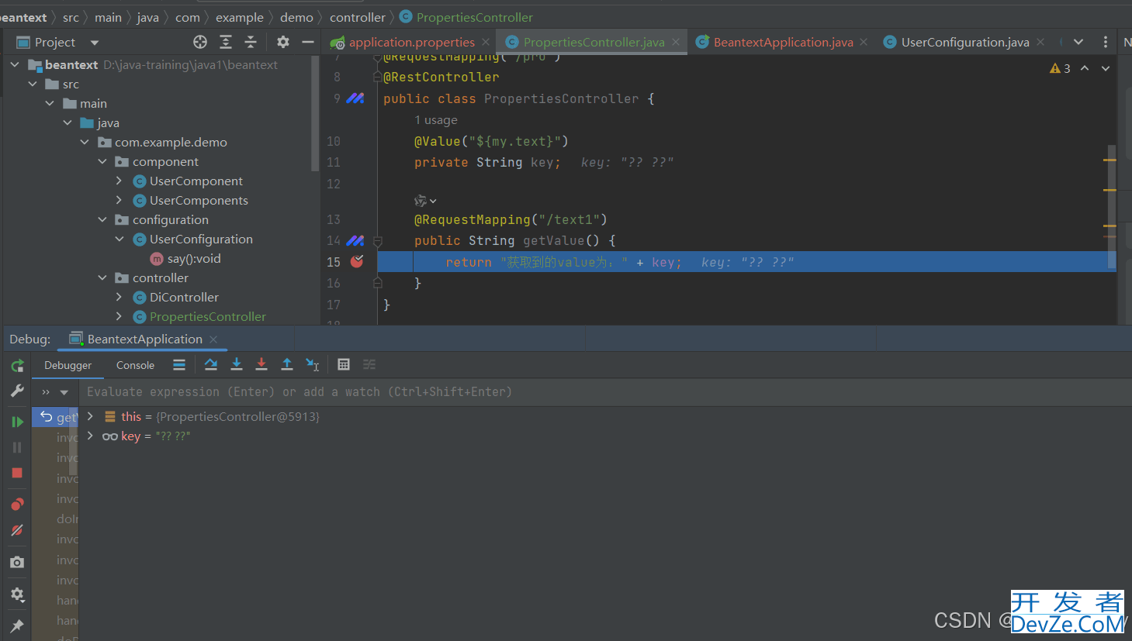
Task: Click the threads/frames layout icon
Action: click(179, 364)
